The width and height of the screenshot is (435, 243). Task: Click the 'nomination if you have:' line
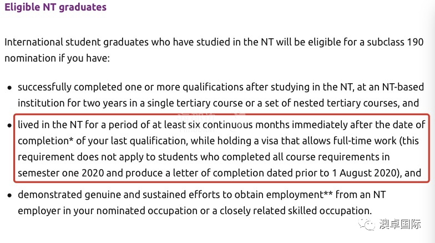[x=57, y=58]
